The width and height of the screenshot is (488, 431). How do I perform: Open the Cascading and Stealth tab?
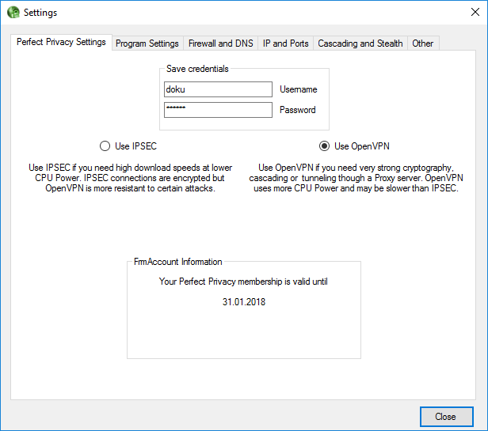coord(360,43)
